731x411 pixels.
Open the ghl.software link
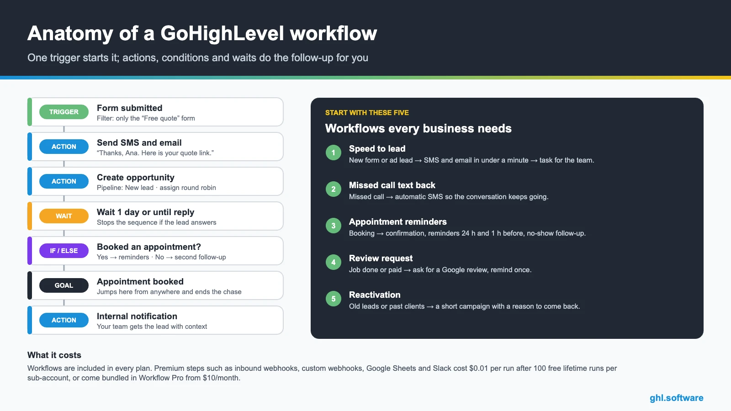tap(677, 398)
